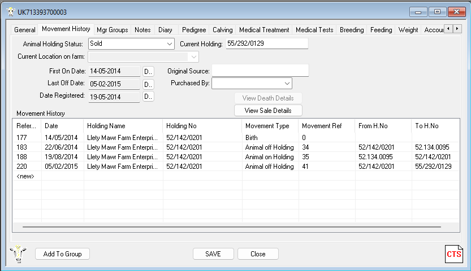Click the Movement Ref cell 41
The height and width of the screenshot is (271, 471).
[x=327, y=167]
